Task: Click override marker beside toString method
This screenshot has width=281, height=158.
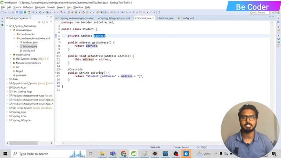Action: coord(56,73)
